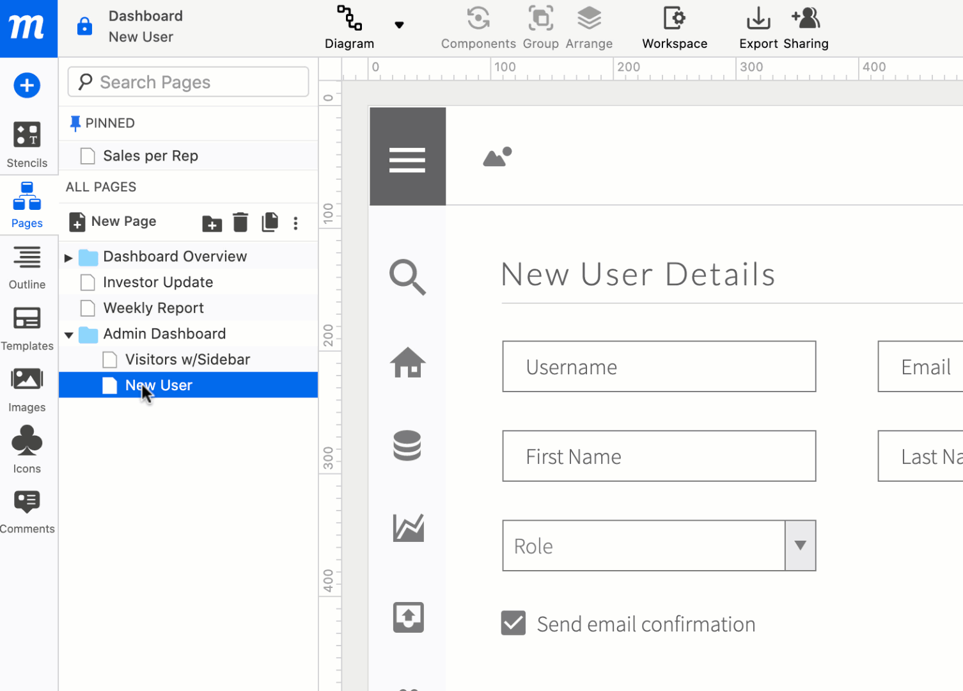Screen dimensions: 963x691
Task: Click the add folder icon
Action: [x=212, y=223]
